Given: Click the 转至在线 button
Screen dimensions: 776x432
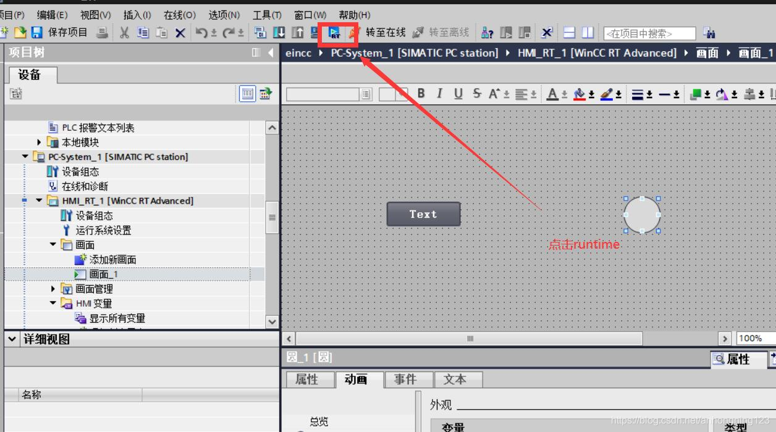Looking at the screenshot, I should 378,33.
